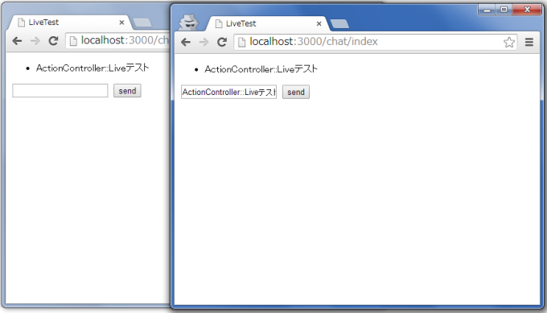Focus the empty message field in left window
This screenshot has height=313, width=547.
[60, 91]
